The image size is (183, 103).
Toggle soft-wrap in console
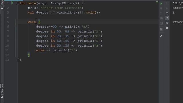coord(167,13)
